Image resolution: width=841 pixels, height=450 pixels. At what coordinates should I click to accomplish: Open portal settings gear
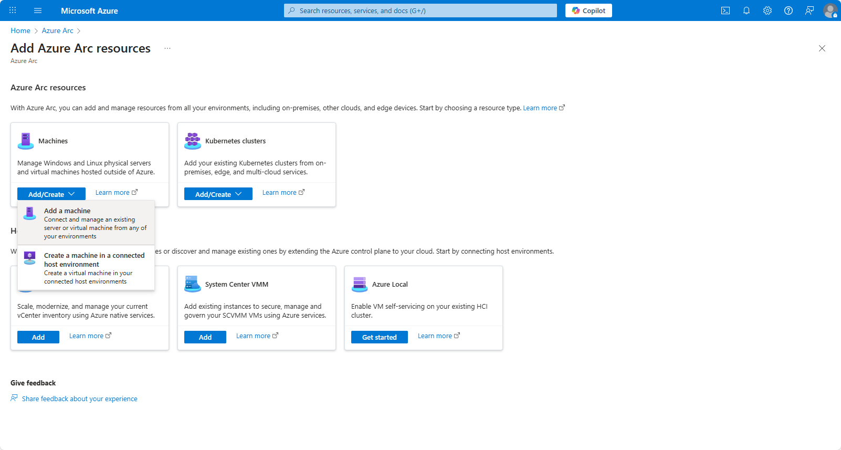(x=768, y=11)
